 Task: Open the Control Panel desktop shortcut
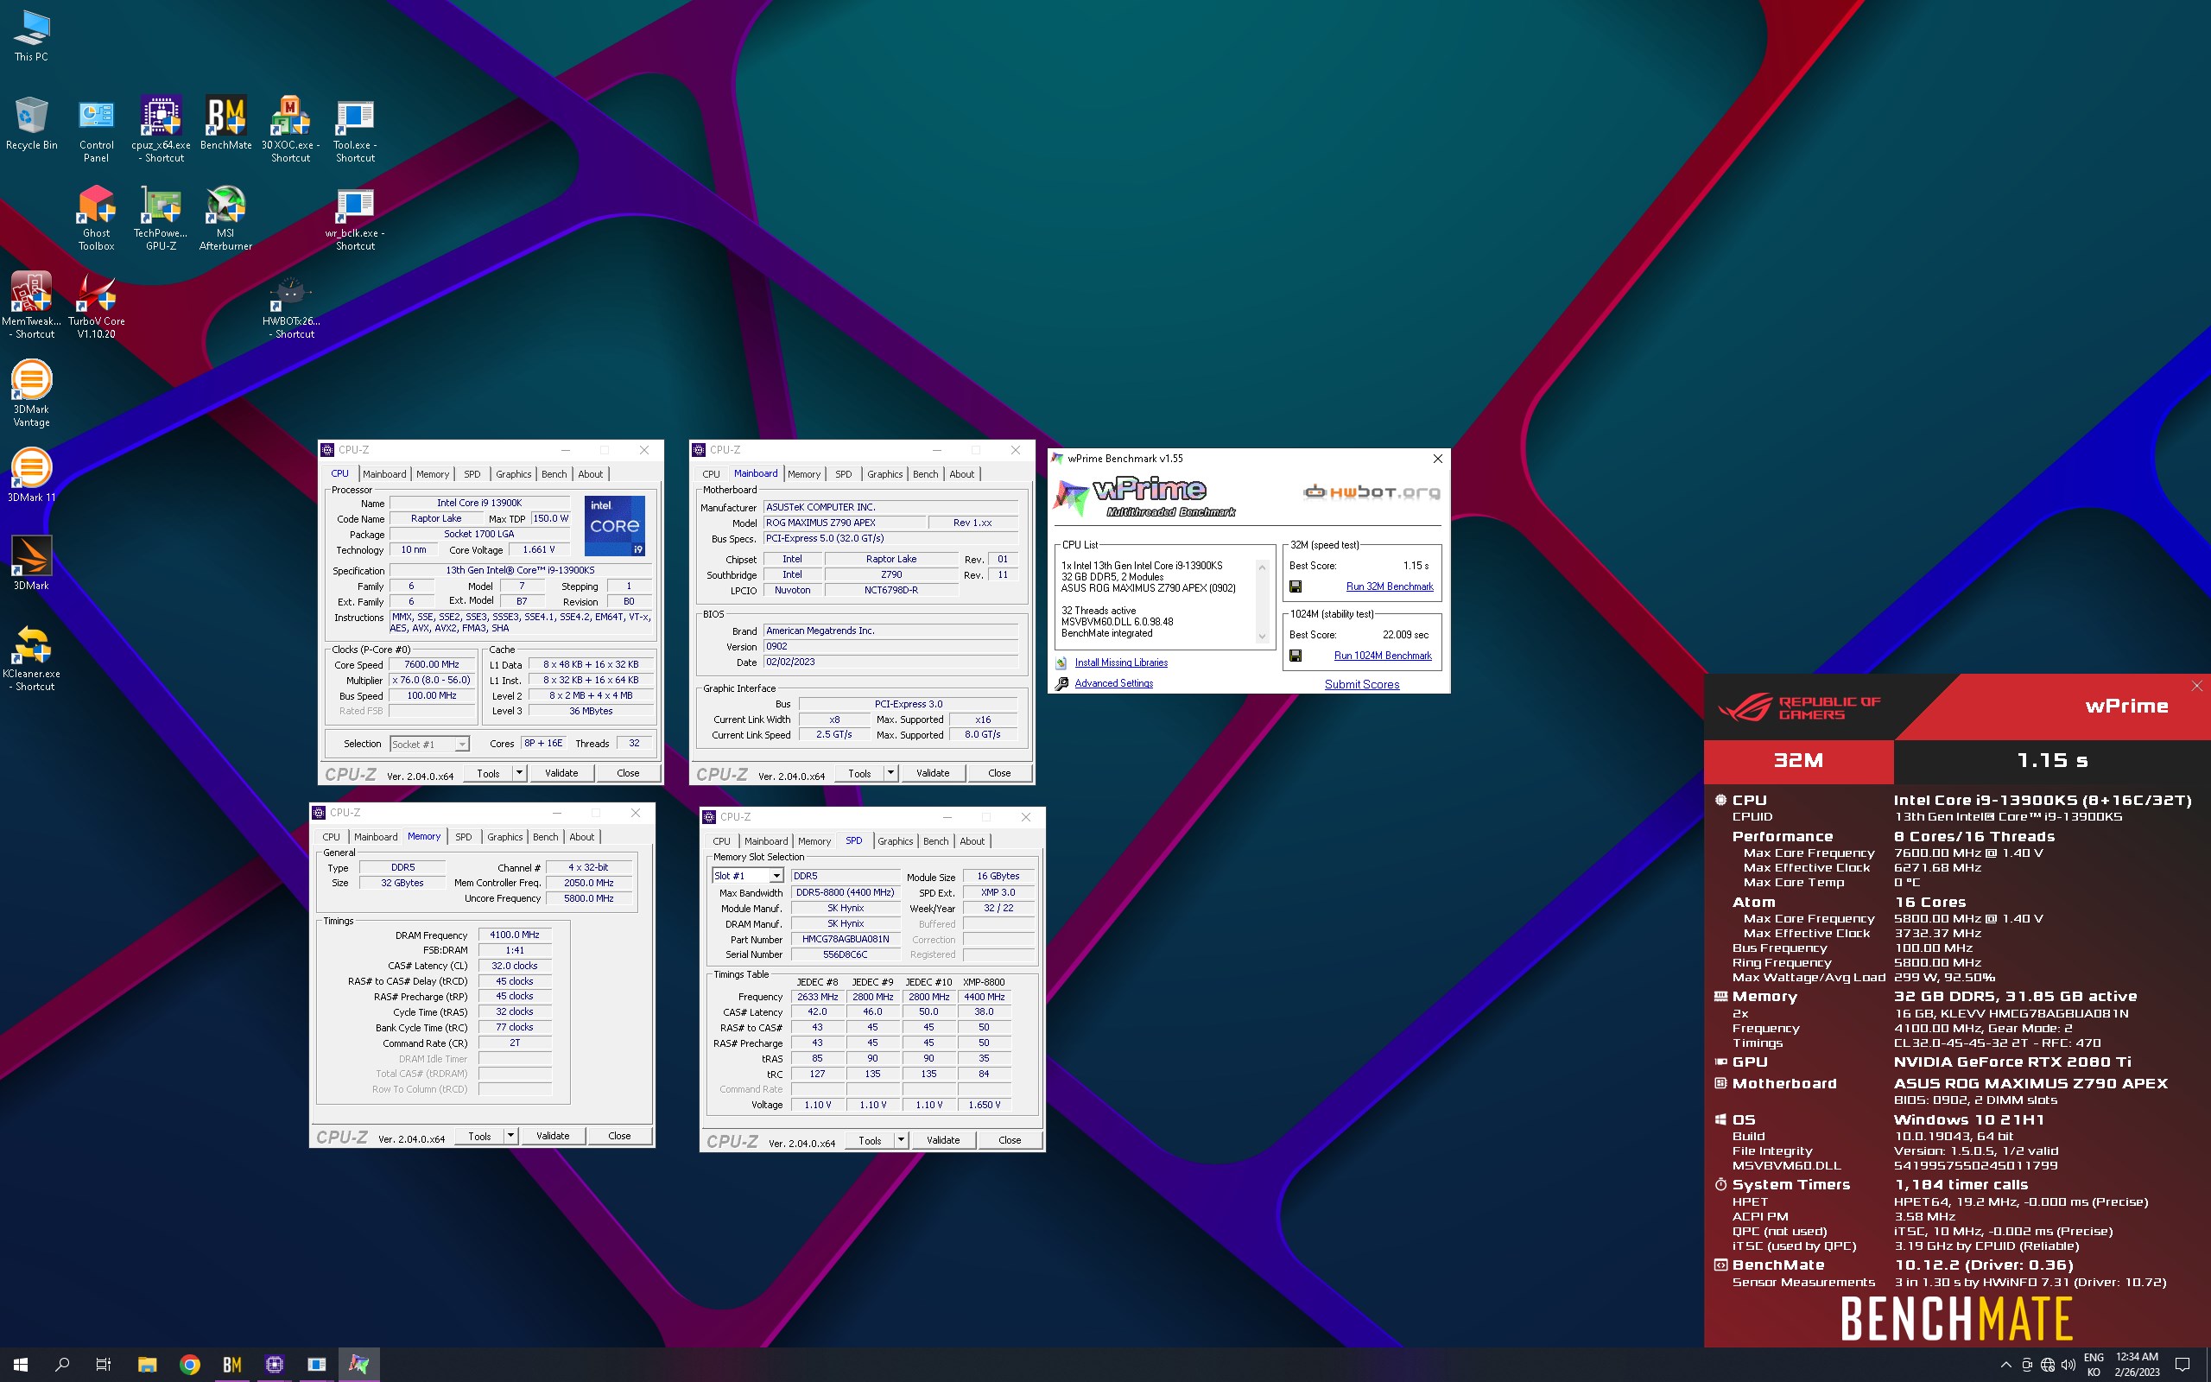(96, 129)
